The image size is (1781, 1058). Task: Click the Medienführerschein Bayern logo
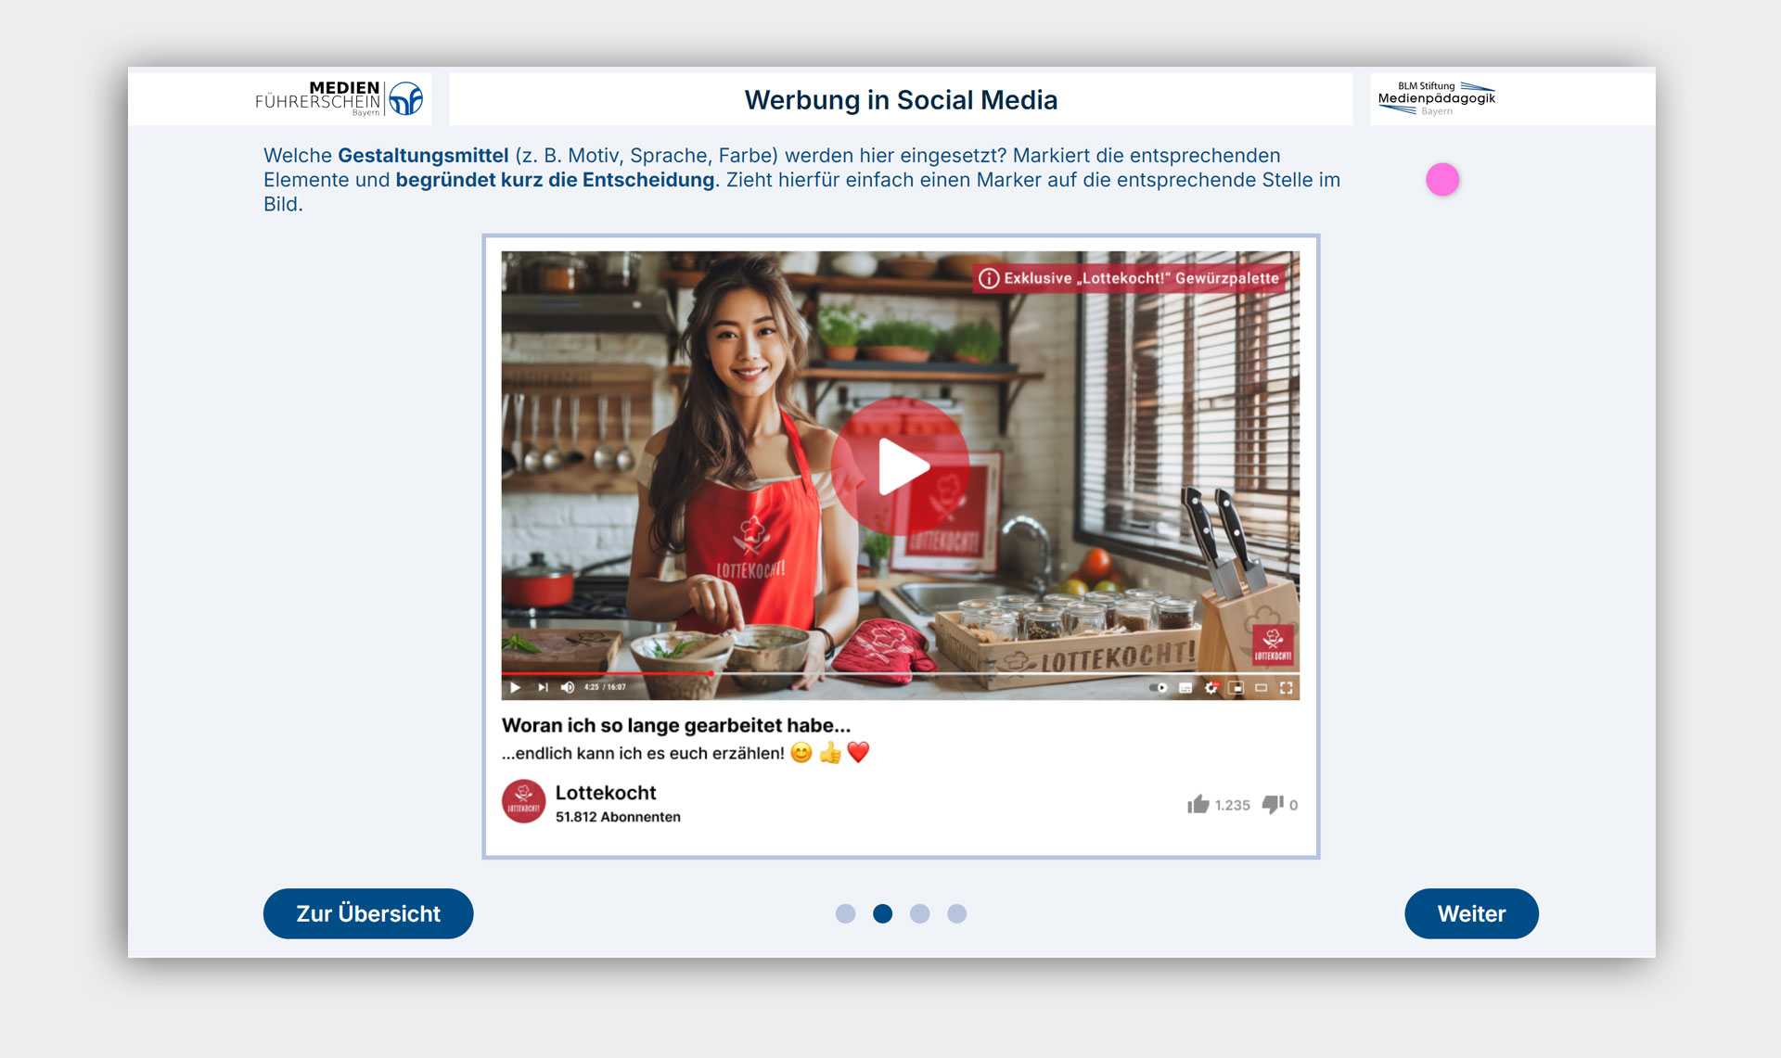pyautogui.click(x=339, y=98)
